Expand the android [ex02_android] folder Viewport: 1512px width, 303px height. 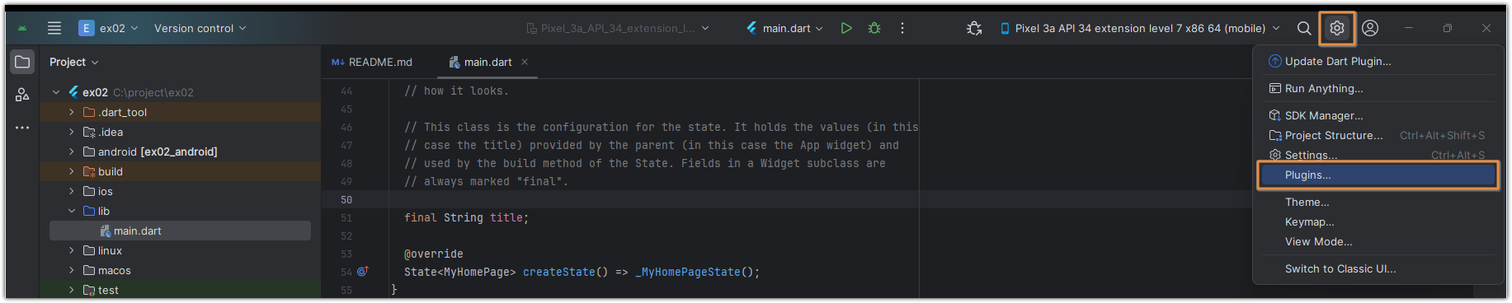tap(72, 152)
